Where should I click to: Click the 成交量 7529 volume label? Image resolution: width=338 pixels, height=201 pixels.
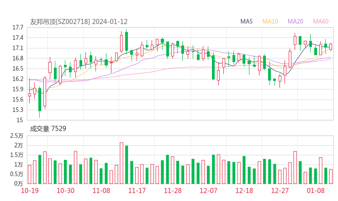[x=48, y=128]
